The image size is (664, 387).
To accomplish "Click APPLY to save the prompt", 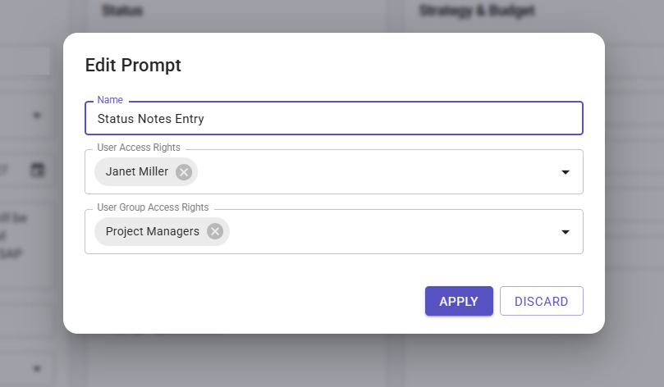I will click(459, 301).
